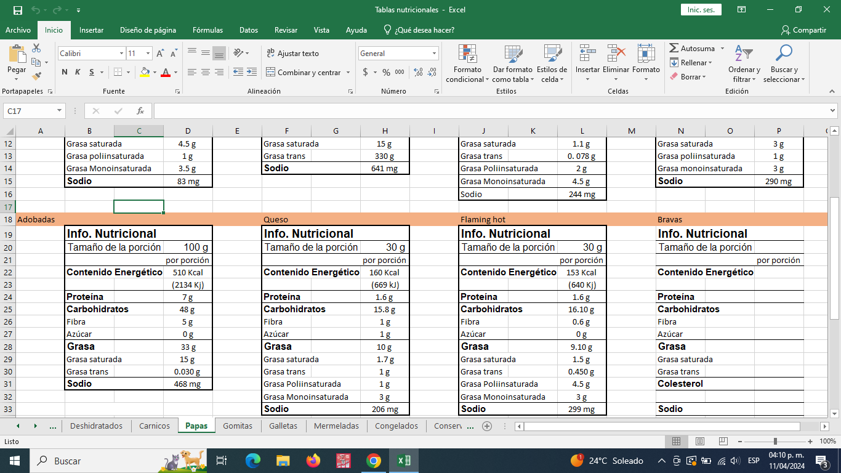Click the Cut scissors icon

point(36,48)
